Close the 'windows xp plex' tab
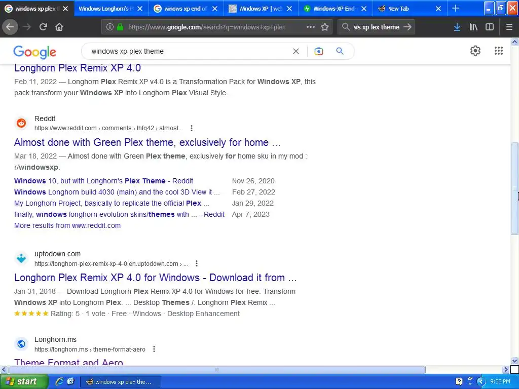This screenshot has height=389, width=519. 65,9
